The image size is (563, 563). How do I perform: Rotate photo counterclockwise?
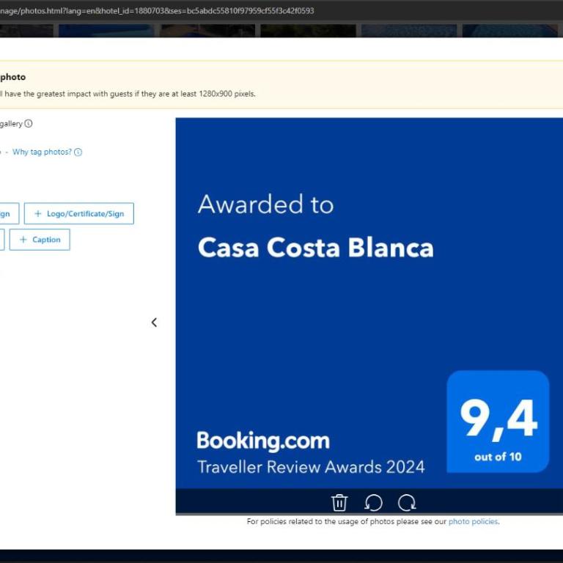coord(373,502)
